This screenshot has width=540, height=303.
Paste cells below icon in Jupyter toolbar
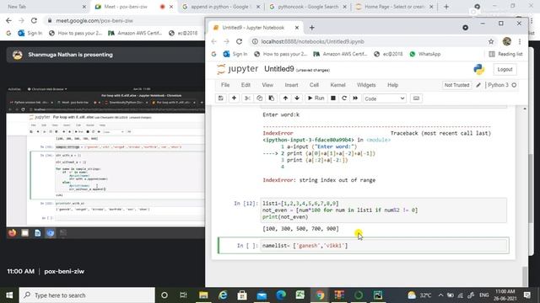(x=272, y=98)
